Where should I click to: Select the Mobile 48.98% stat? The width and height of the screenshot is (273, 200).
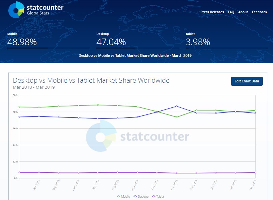tap(22, 40)
